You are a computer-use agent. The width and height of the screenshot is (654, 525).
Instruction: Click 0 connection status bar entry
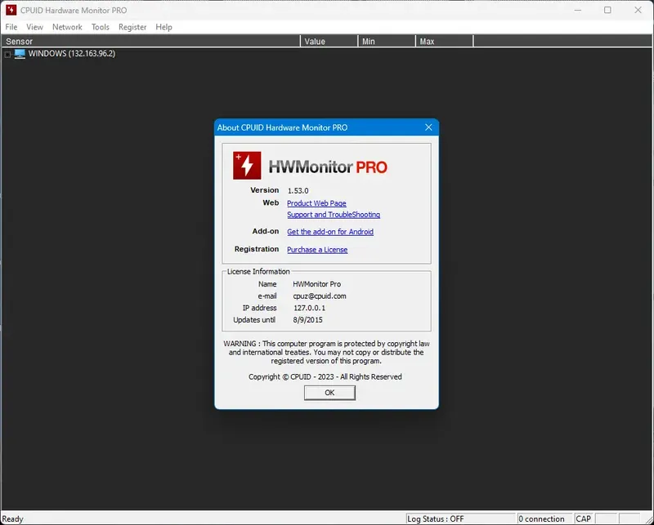pos(544,518)
